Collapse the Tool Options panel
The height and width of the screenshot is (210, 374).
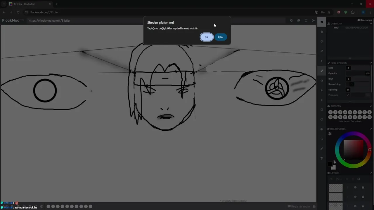pyautogui.click(x=371, y=63)
